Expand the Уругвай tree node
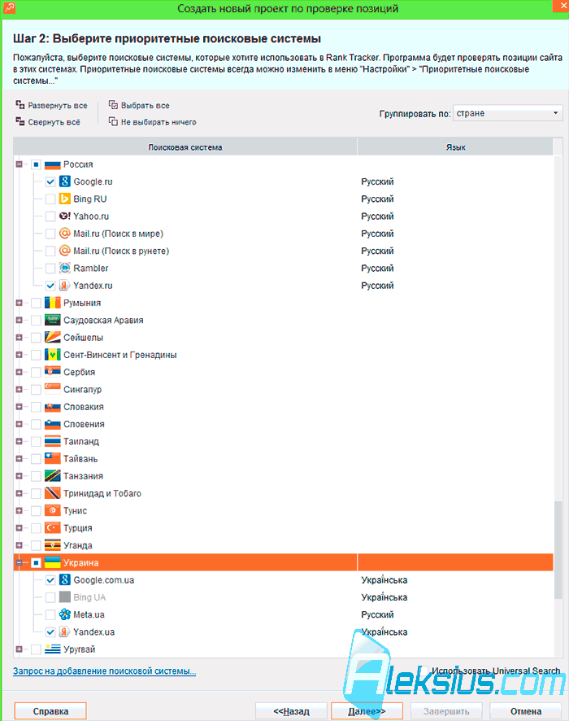569x721 pixels. (x=19, y=649)
